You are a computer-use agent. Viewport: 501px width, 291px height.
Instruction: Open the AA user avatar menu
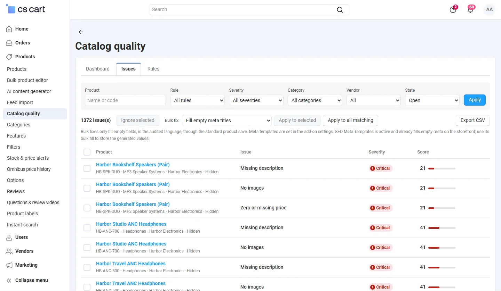point(490,10)
